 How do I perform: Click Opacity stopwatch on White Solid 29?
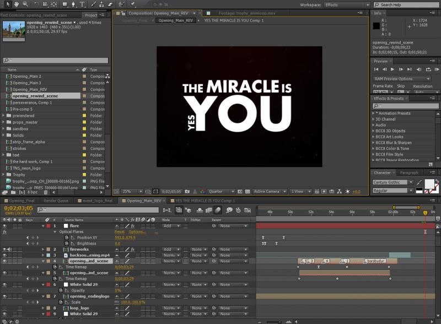[x=61, y=290]
